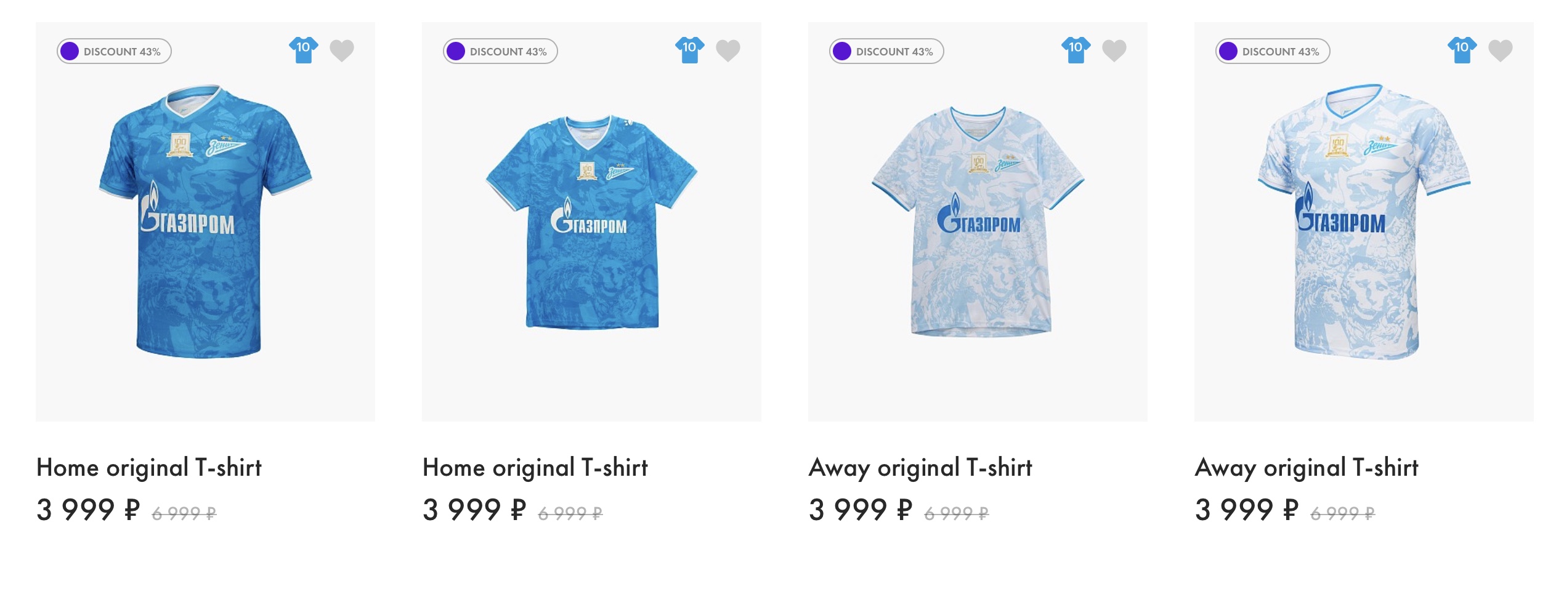Click Discount 43% badge on fourth product
The width and height of the screenshot is (1556, 597).
click(x=1273, y=52)
